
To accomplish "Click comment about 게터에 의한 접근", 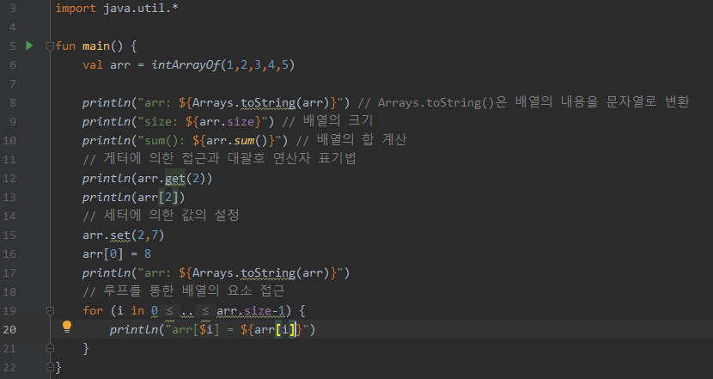I will pyautogui.click(x=219, y=158).
